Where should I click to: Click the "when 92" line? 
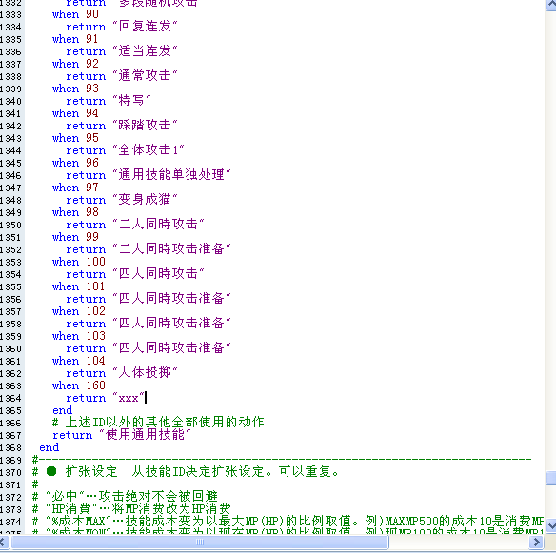[x=75, y=64]
